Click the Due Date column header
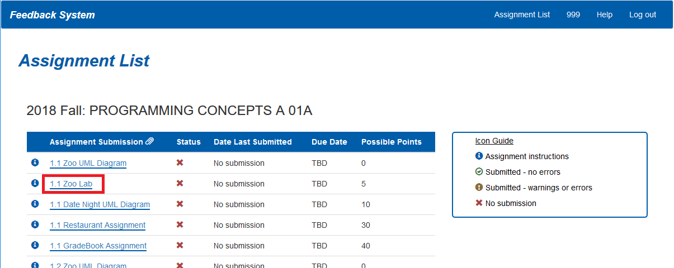 point(329,142)
